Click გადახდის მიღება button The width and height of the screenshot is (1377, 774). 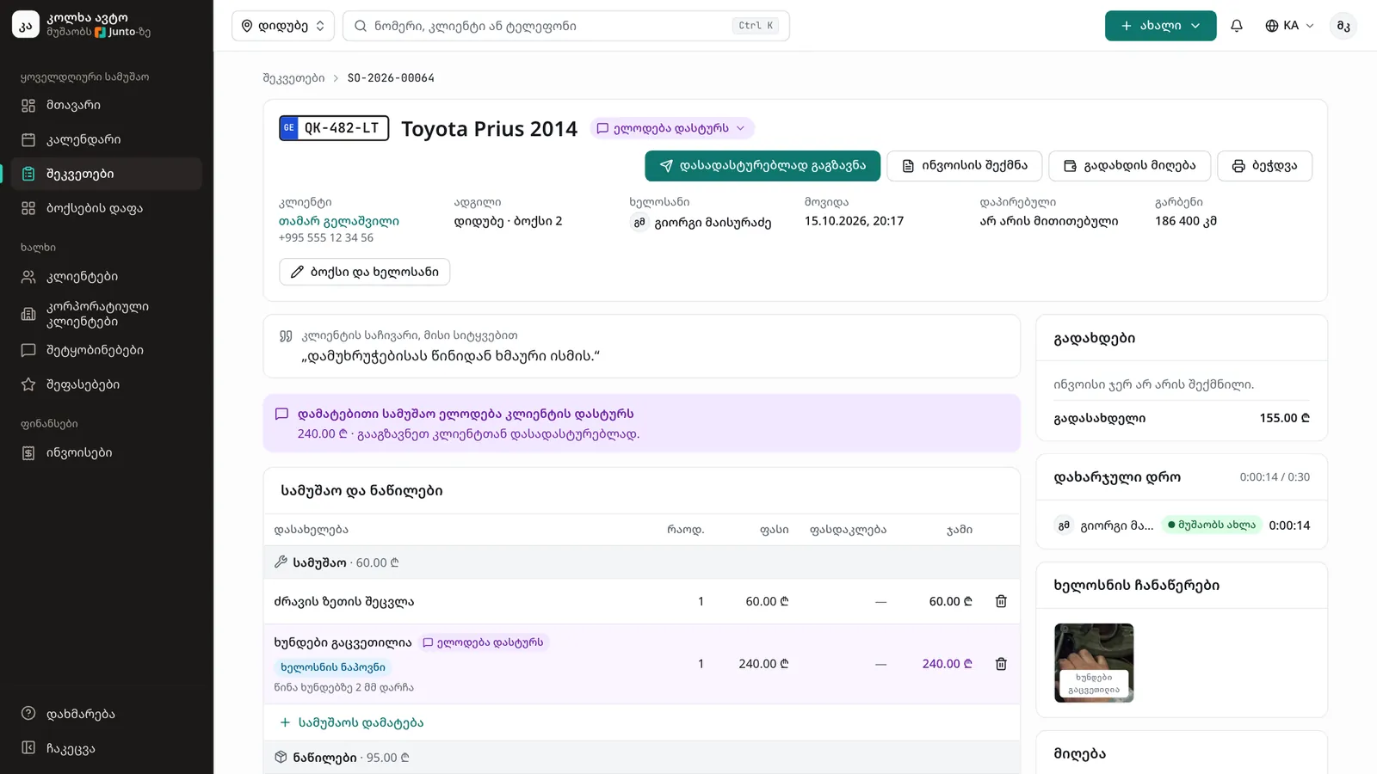1129,166
